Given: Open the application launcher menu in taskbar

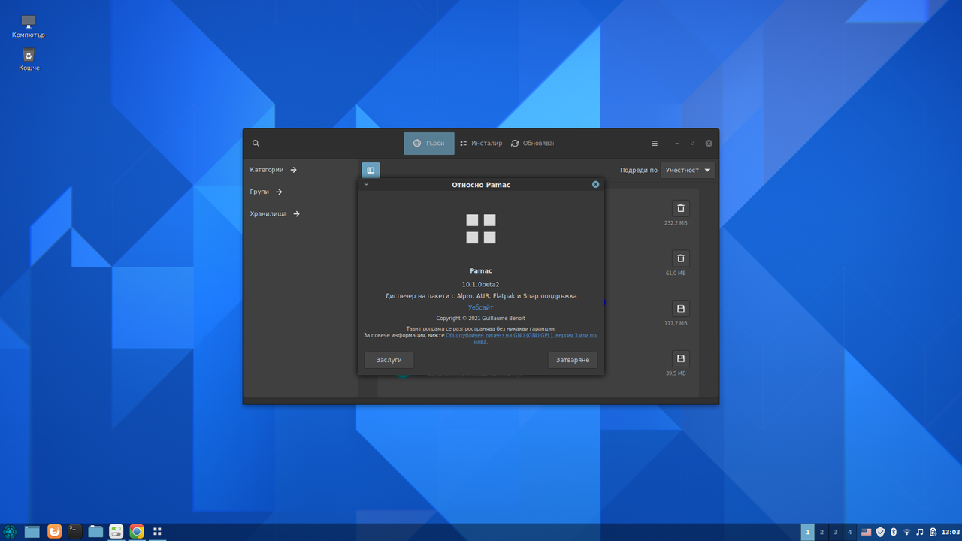Looking at the screenshot, I should [x=11, y=532].
